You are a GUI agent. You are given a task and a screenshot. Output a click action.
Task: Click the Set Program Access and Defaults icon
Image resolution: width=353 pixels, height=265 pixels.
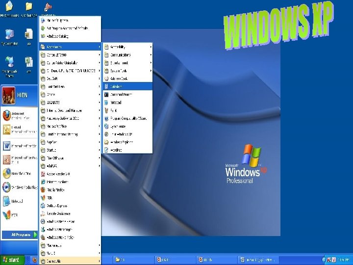[43, 28]
